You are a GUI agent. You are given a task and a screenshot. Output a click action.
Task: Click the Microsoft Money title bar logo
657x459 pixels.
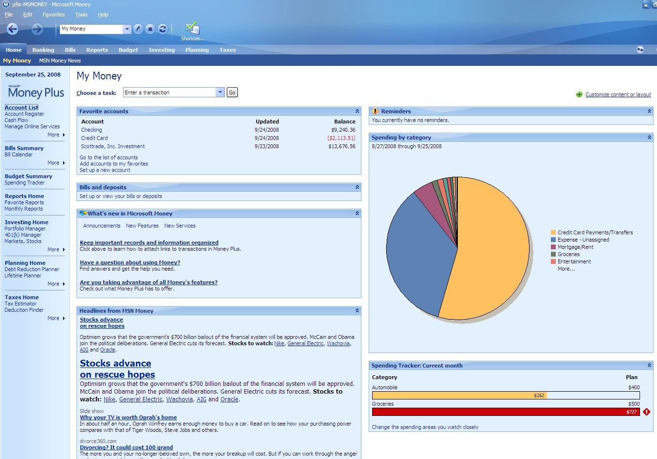pyautogui.click(x=6, y=4)
